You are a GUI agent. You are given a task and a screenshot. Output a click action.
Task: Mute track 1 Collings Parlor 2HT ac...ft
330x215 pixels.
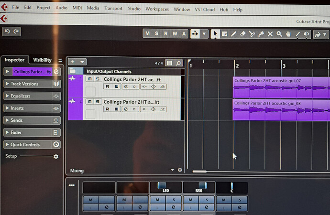click(x=90, y=79)
